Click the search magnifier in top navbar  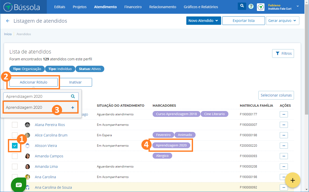(242, 6)
